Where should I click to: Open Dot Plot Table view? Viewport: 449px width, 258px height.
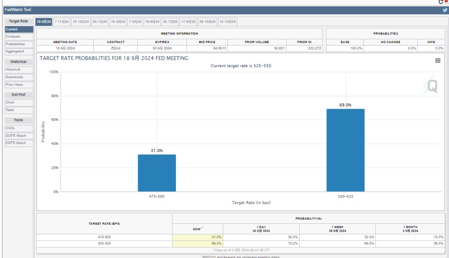(19, 110)
